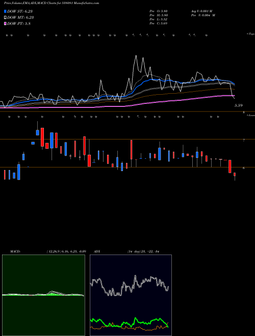Click the ADX (14 day) values text

click(143, 251)
